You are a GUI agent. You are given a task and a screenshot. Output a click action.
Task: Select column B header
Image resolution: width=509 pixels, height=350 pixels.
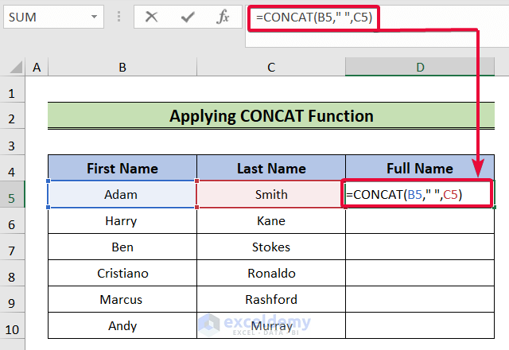[122, 68]
